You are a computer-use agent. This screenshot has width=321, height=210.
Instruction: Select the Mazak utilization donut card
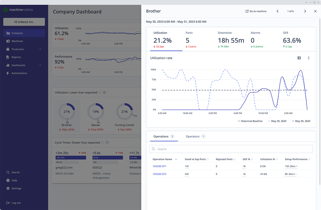click(x=96, y=116)
